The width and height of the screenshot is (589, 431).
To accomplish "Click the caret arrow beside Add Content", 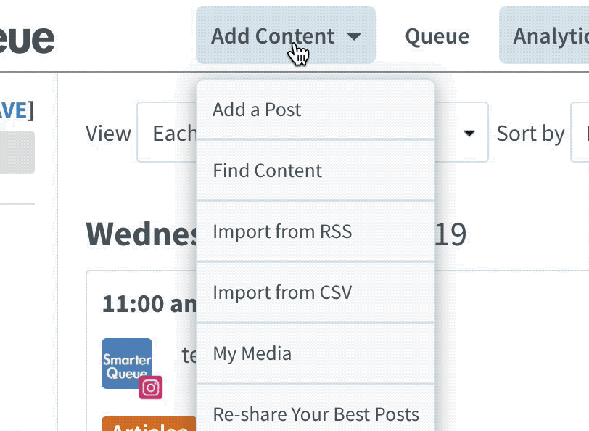I will pyautogui.click(x=354, y=36).
